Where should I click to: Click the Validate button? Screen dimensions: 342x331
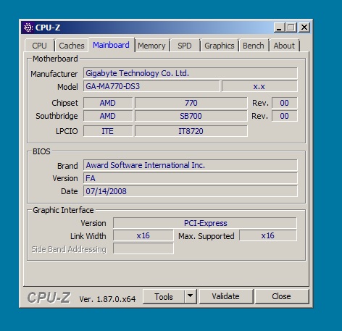coord(225,296)
